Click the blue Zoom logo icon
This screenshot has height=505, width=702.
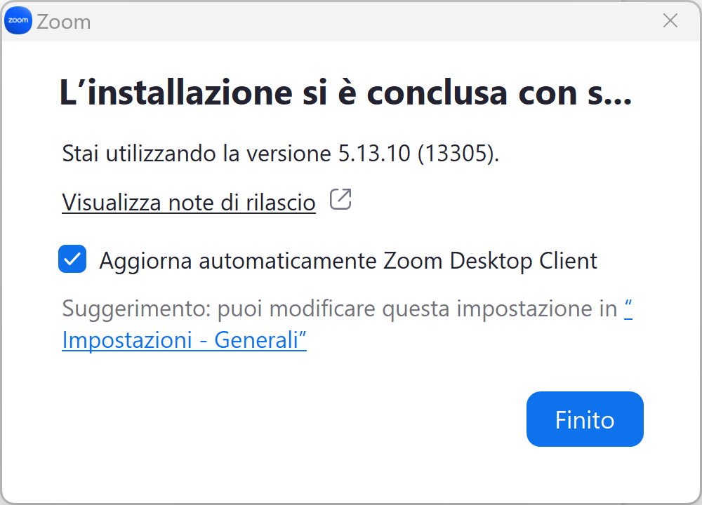[x=18, y=20]
